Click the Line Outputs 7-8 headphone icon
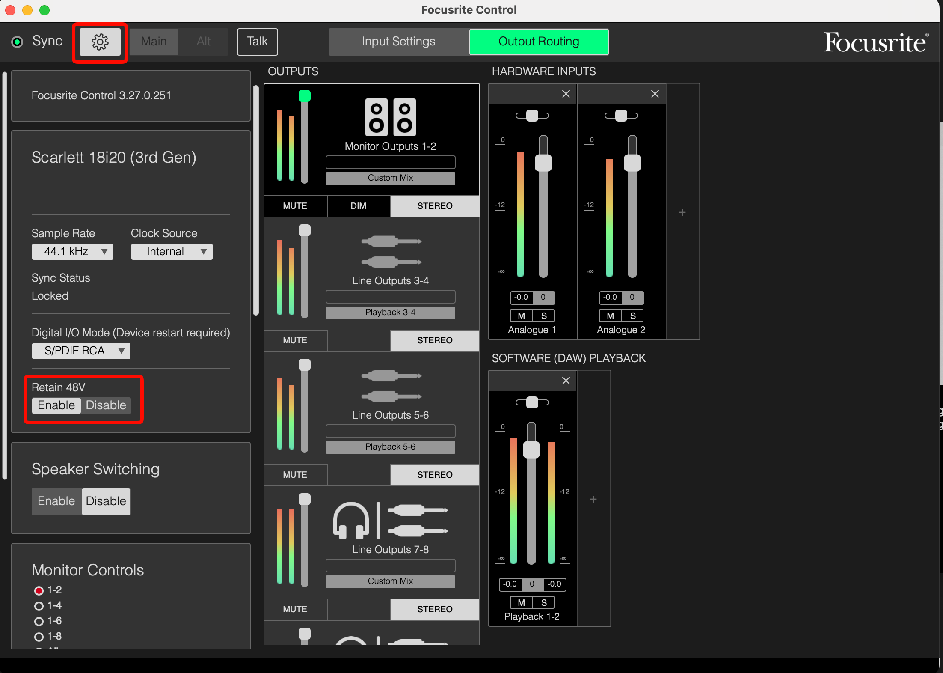The height and width of the screenshot is (673, 943). coord(351,521)
